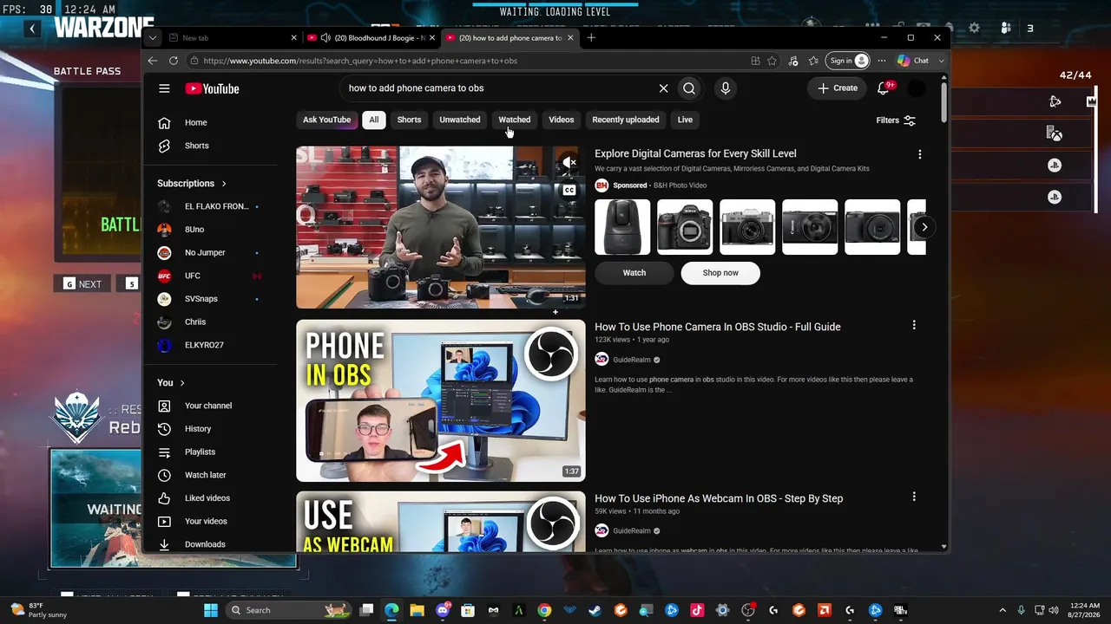
Task: Click the browser Sign in button
Action: point(848,61)
